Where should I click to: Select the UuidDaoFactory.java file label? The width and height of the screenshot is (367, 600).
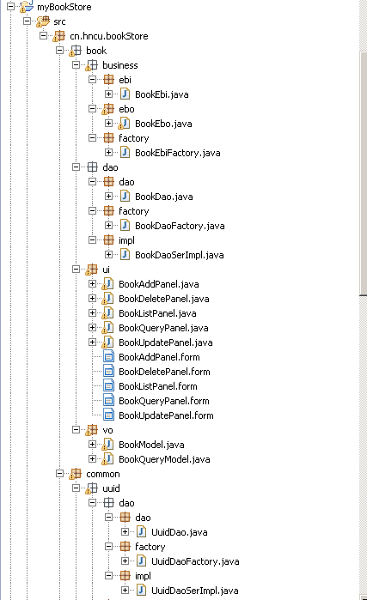195,561
